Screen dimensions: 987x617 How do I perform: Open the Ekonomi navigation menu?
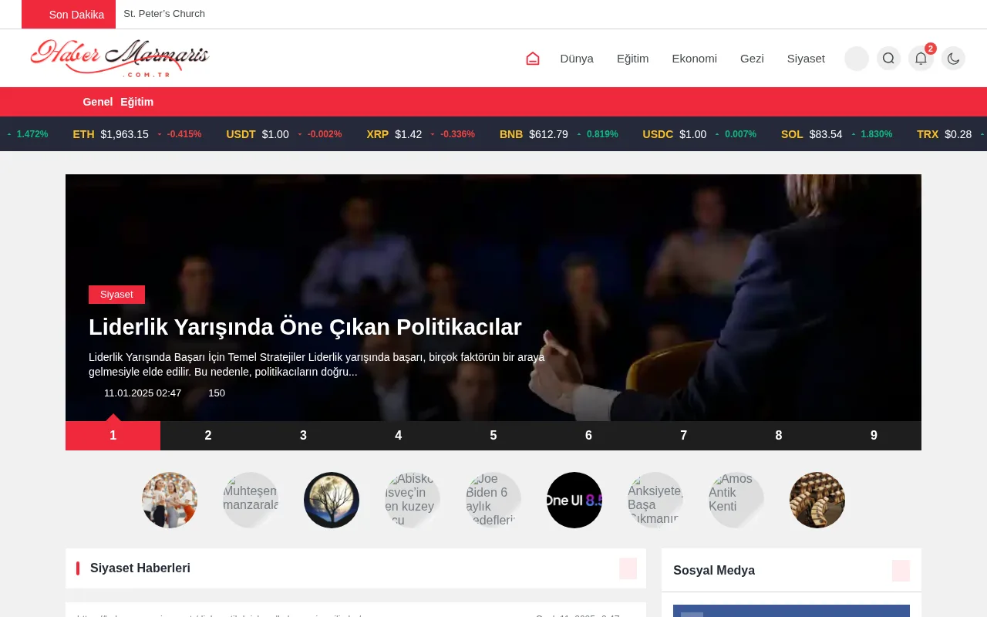(694, 58)
